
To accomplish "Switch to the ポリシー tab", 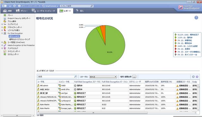I will [22, 11].
